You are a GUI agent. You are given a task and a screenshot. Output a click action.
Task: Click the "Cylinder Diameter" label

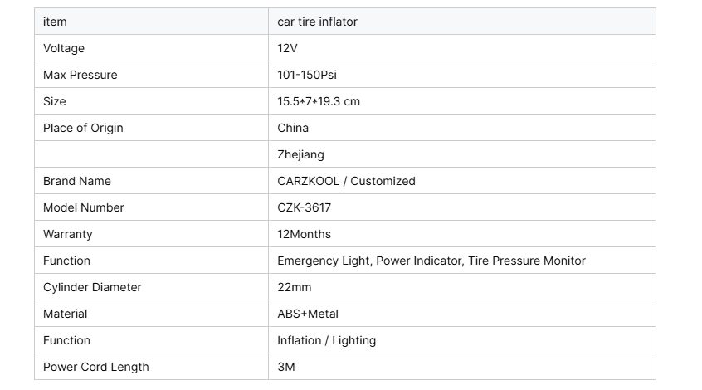(x=92, y=287)
